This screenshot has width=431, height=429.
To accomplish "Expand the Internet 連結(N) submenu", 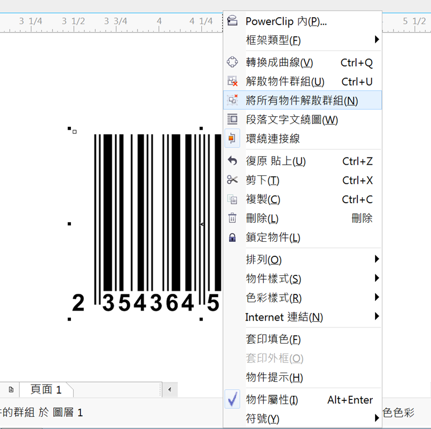I will (302, 317).
